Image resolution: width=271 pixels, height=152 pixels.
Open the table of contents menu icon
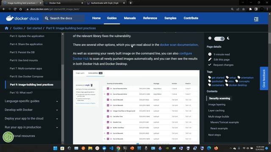(256, 19)
